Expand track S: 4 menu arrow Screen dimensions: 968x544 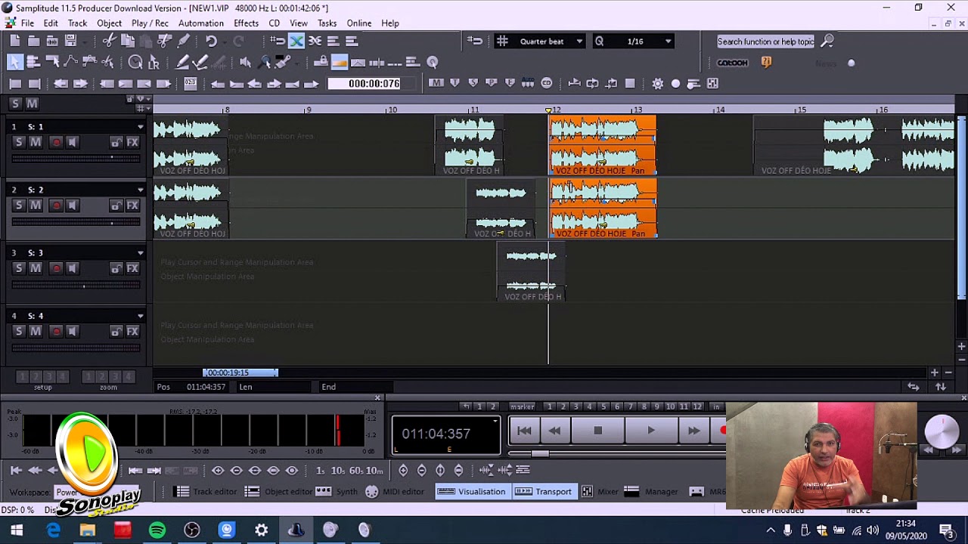click(x=141, y=317)
